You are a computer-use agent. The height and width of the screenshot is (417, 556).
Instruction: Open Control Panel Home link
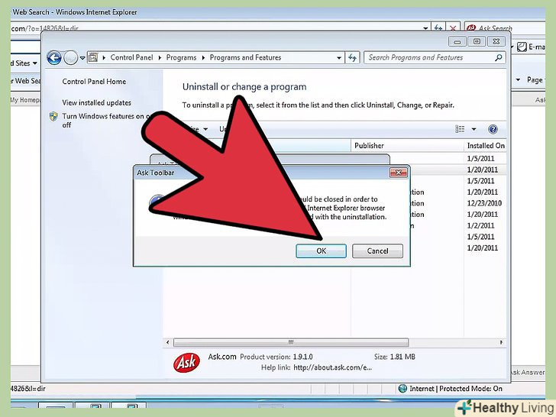click(94, 82)
